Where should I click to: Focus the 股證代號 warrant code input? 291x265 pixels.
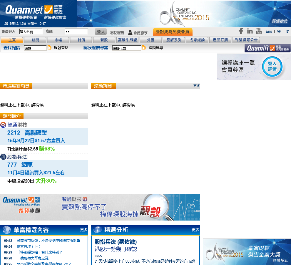point(127,48)
